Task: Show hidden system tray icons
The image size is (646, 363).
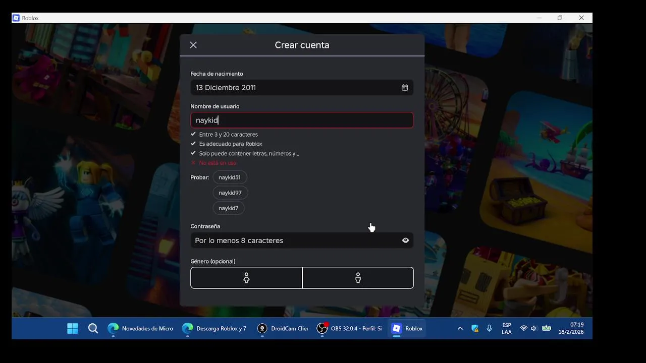Action: 460,329
